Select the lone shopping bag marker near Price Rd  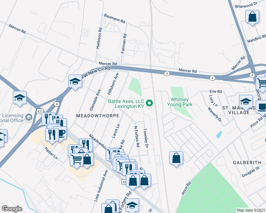click(x=176, y=159)
